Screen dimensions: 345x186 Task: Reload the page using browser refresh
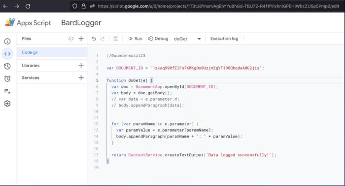click(x=28, y=6)
